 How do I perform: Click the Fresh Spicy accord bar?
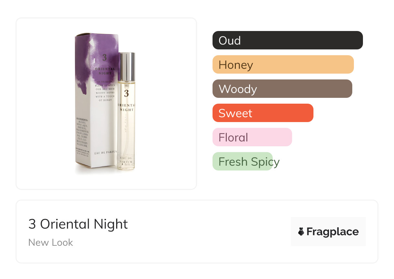[243, 161]
